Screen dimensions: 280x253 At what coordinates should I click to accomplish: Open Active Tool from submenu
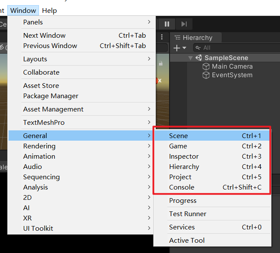(x=212, y=241)
